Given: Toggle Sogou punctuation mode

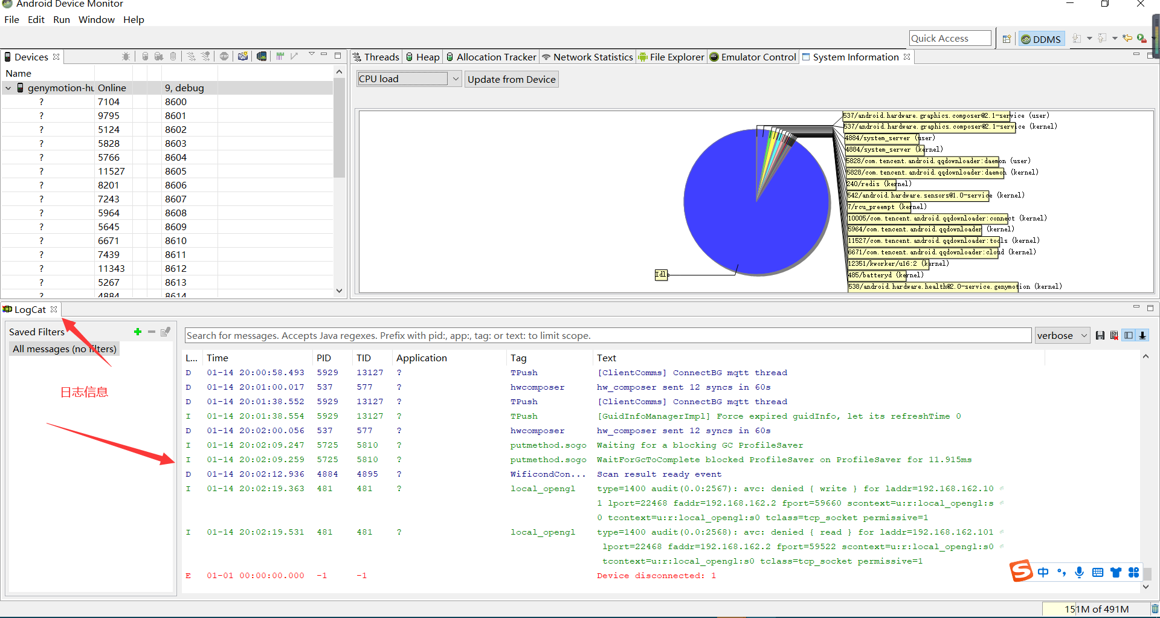Looking at the screenshot, I should [x=1062, y=572].
